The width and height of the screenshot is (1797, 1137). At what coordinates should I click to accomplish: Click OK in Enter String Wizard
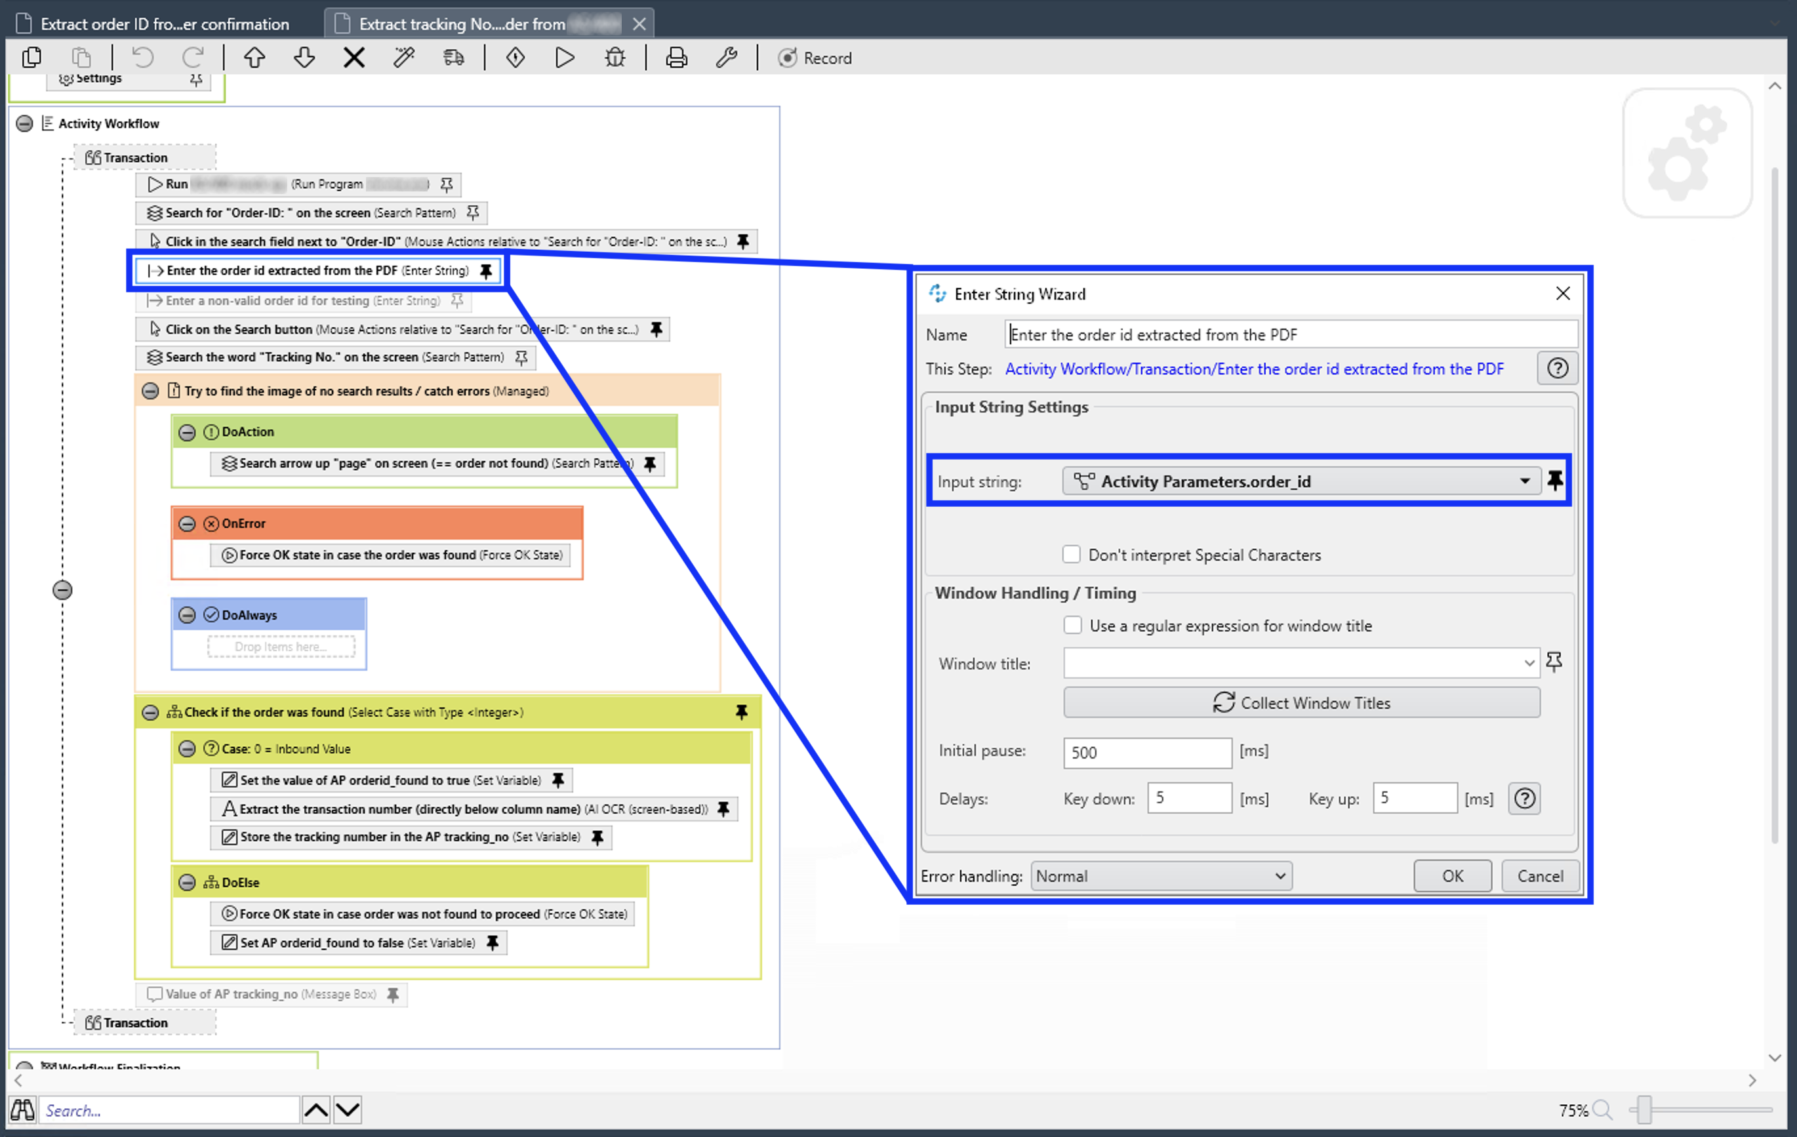(x=1451, y=876)
